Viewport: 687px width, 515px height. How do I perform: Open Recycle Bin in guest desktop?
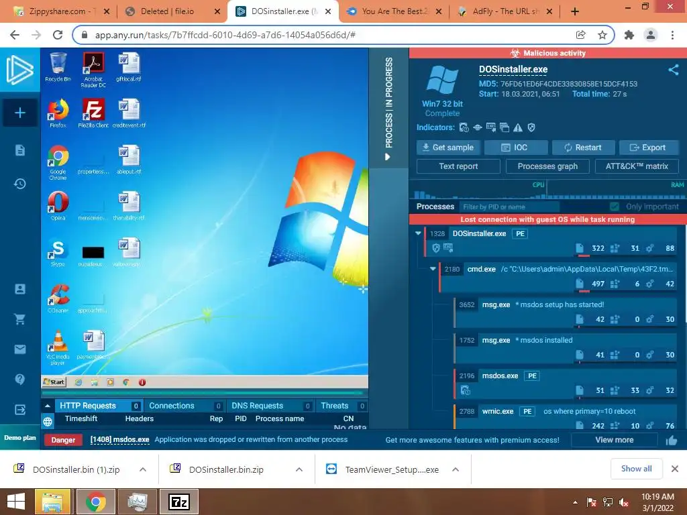(x=58, y=67)
